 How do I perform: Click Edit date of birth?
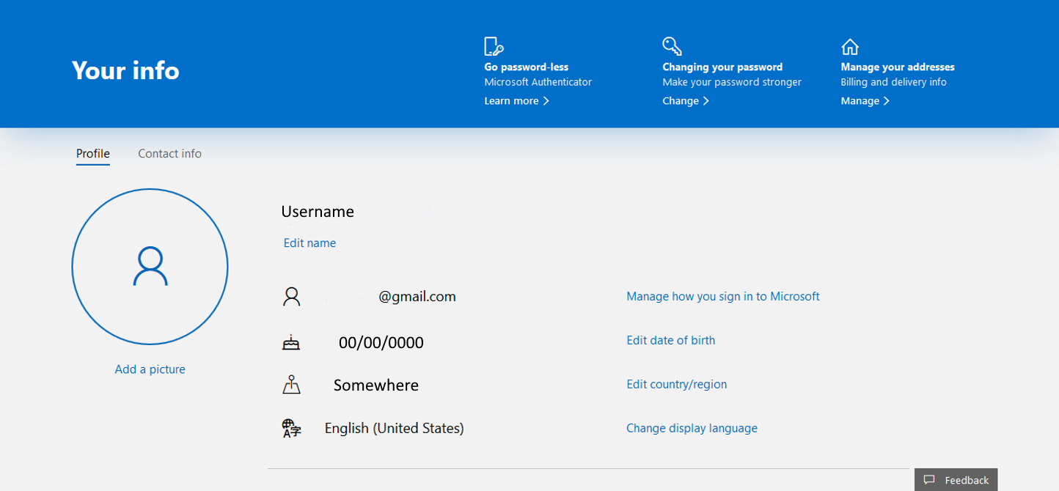click(x=670, y=340)
